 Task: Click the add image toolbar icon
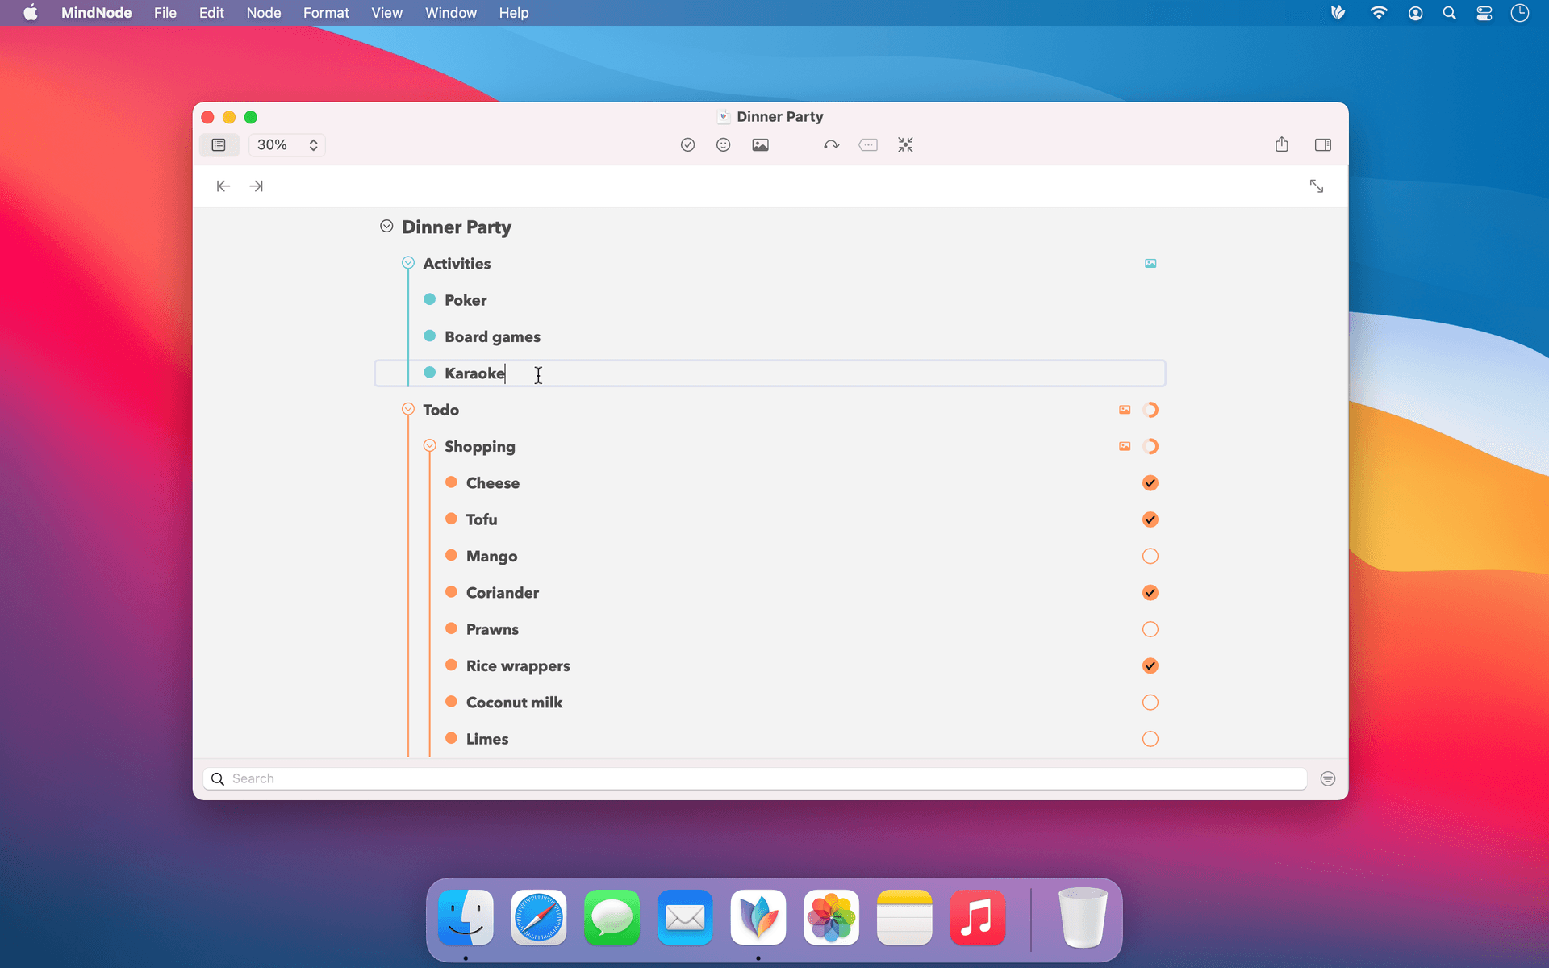pos(760,144)
